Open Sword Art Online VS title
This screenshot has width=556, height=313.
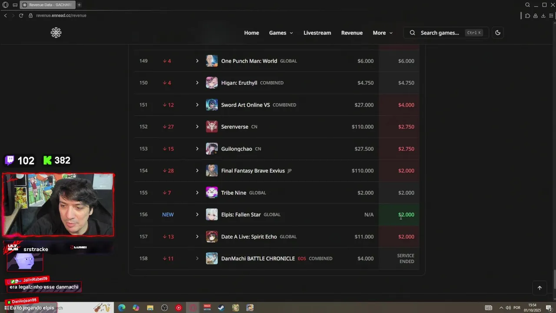pyautogui.click(x=245, y=105)
